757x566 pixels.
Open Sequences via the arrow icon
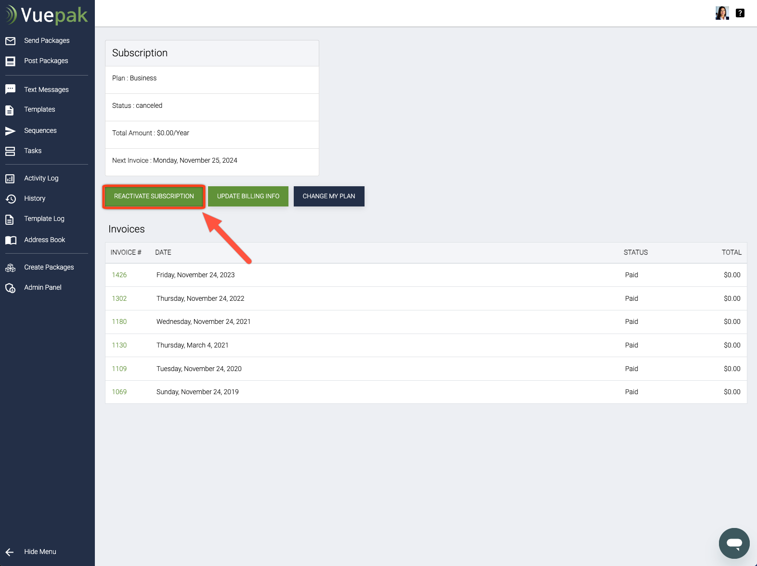pos(11,130)
